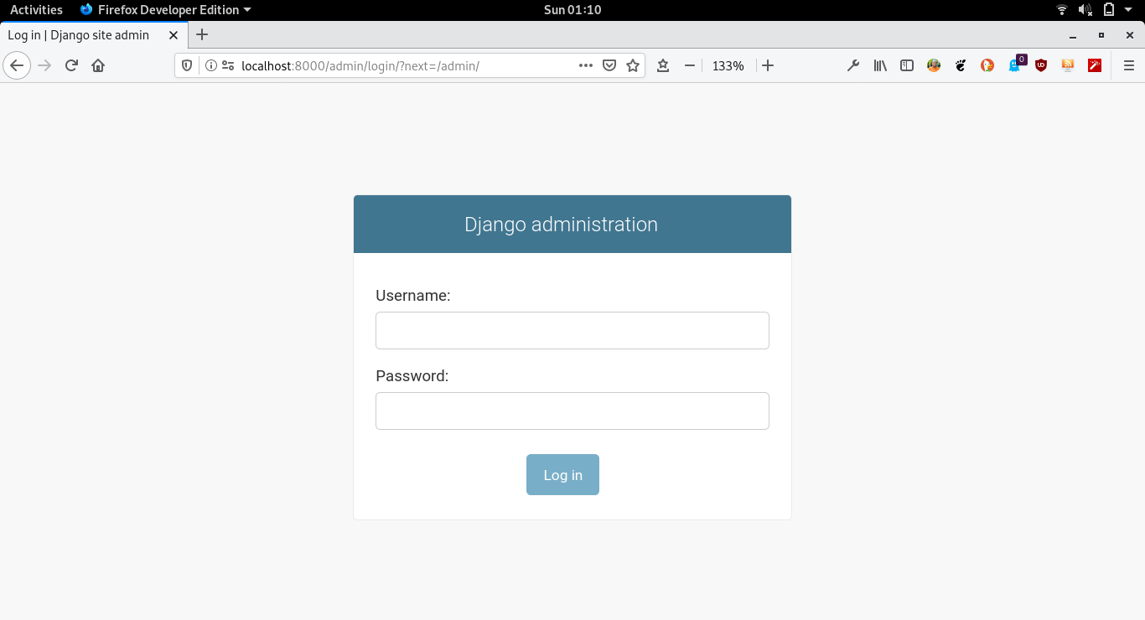Open the Firefox home page

click(98, 65)
